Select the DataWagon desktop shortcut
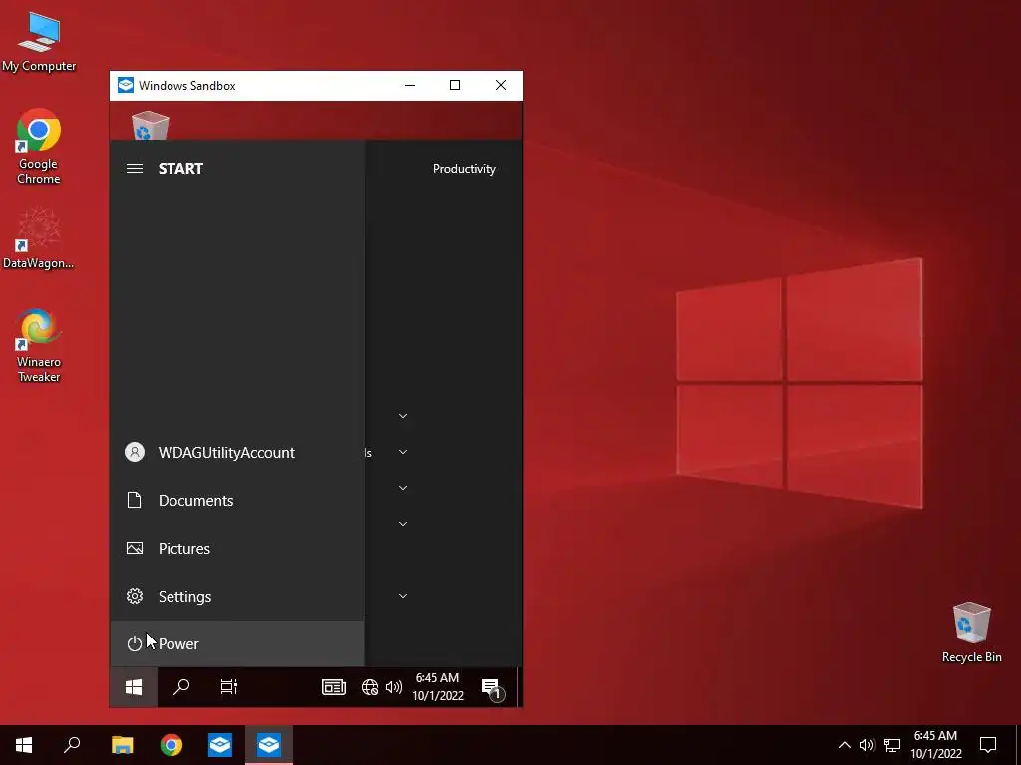 tap(39, 238)
